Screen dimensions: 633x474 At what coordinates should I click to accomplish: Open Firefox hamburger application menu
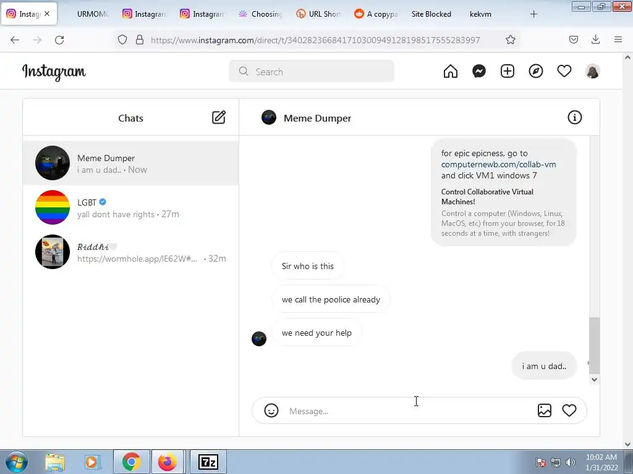pos(618,39)
